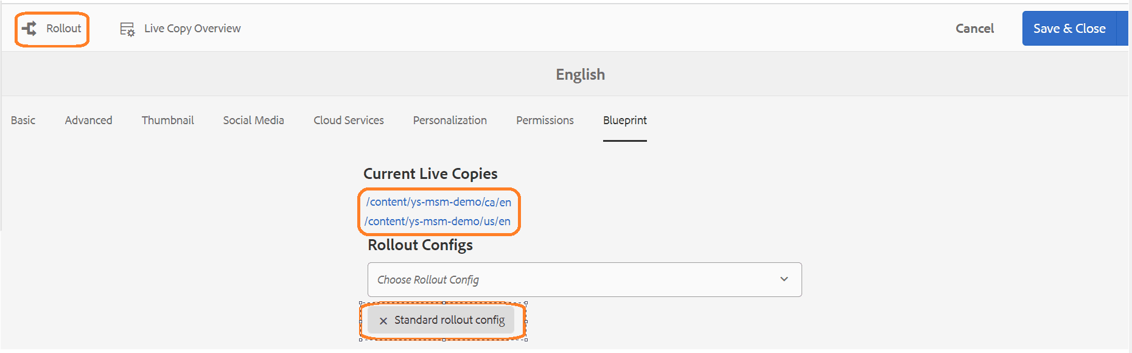Switch to the Basic tab
1132x353 pixels.
[x=23, y=121]
